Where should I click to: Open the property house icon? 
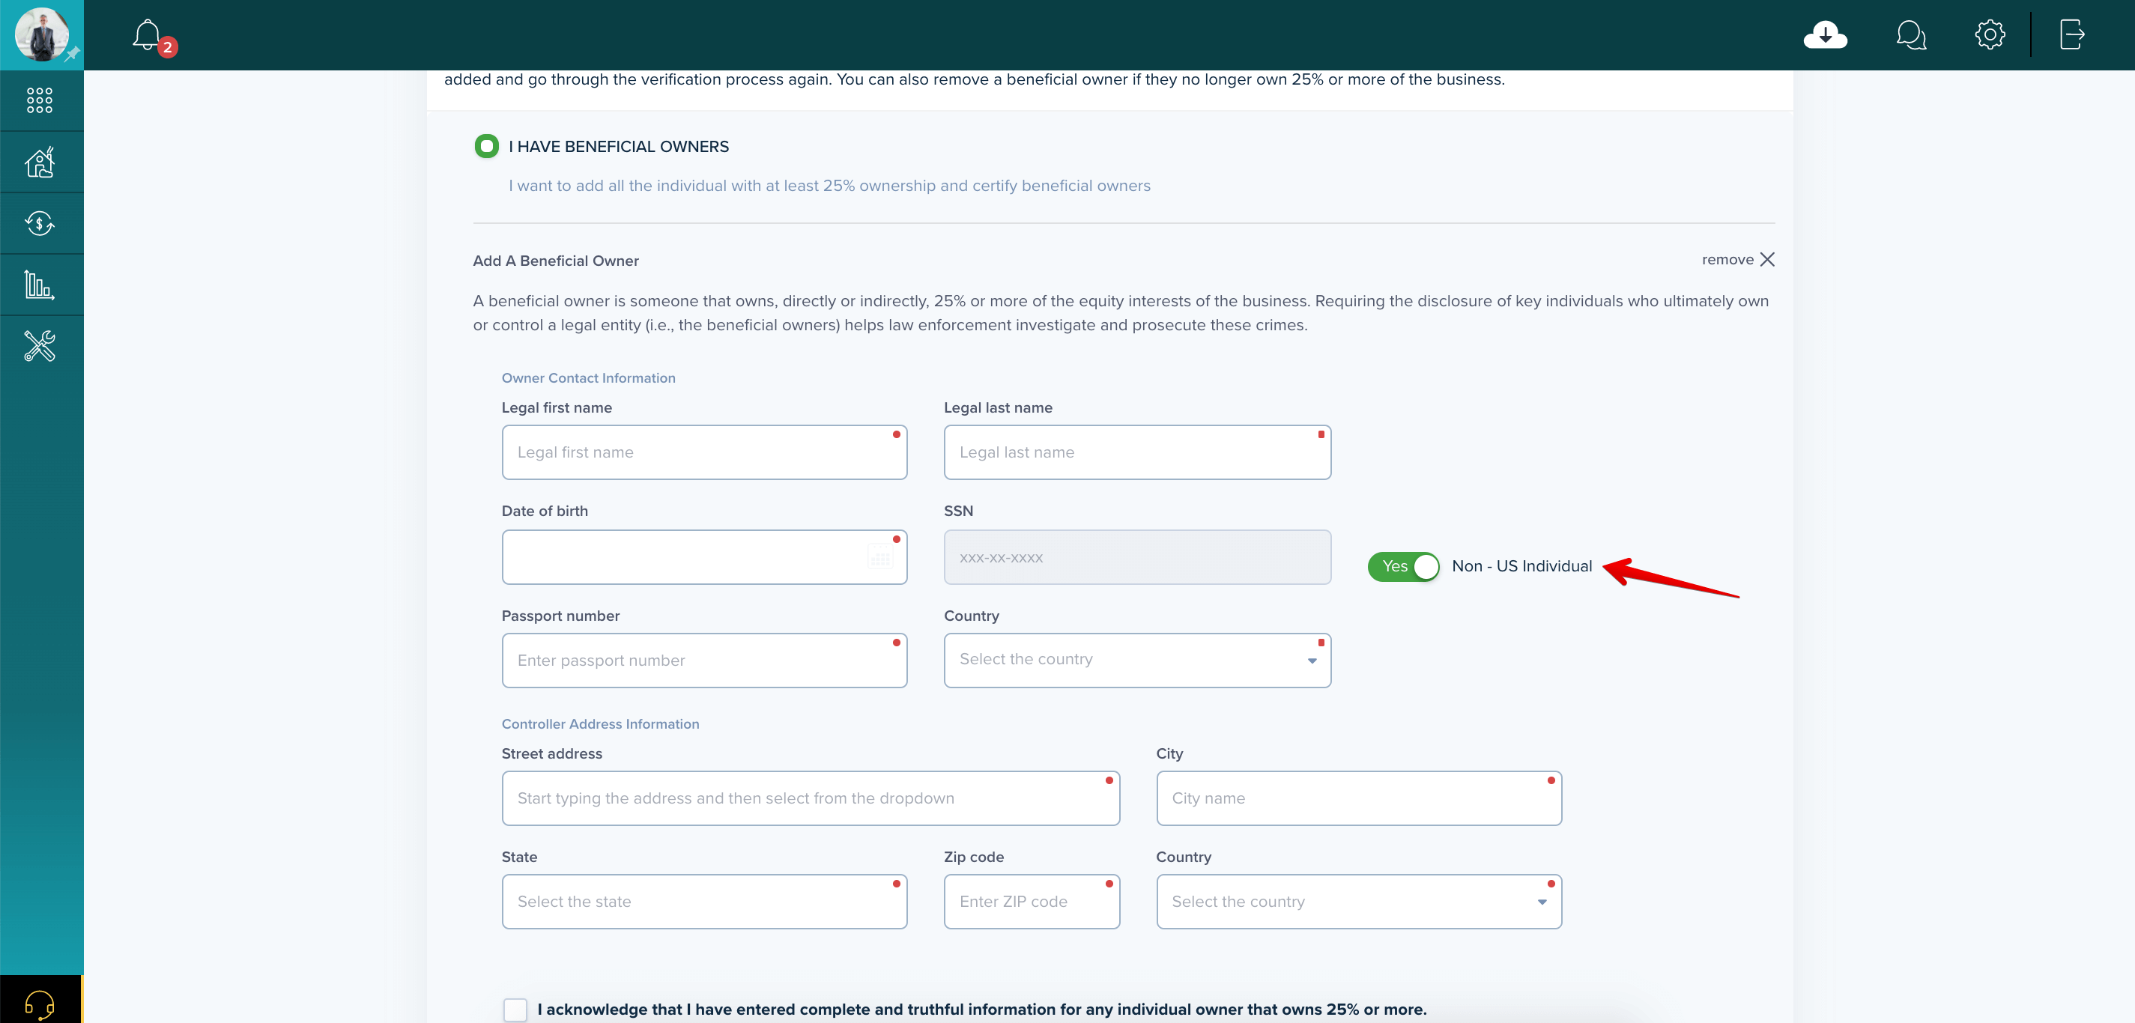tap(40, 163)
